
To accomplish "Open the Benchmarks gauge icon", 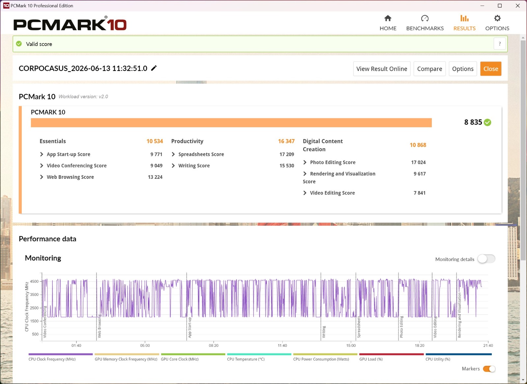I will point(425,18).
